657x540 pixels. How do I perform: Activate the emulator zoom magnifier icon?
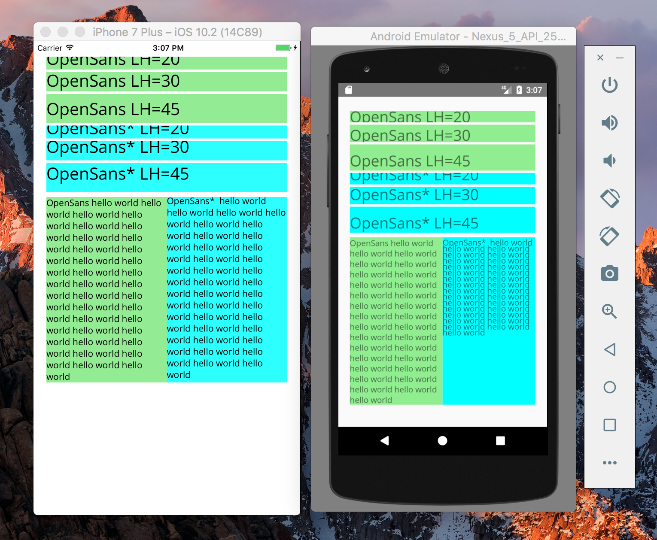click(x=609, y=311)
